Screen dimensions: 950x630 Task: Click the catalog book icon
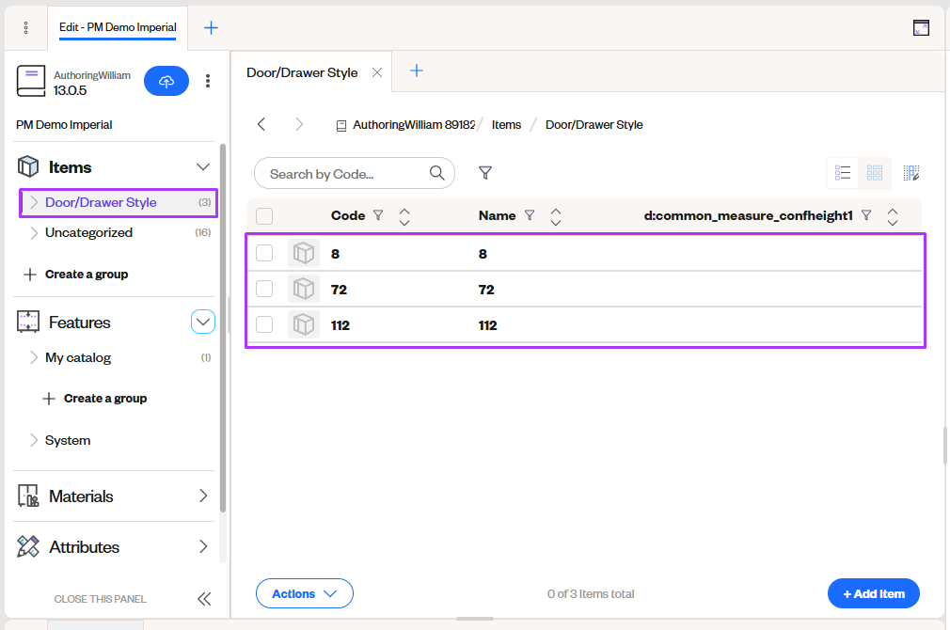click(31, 81)
